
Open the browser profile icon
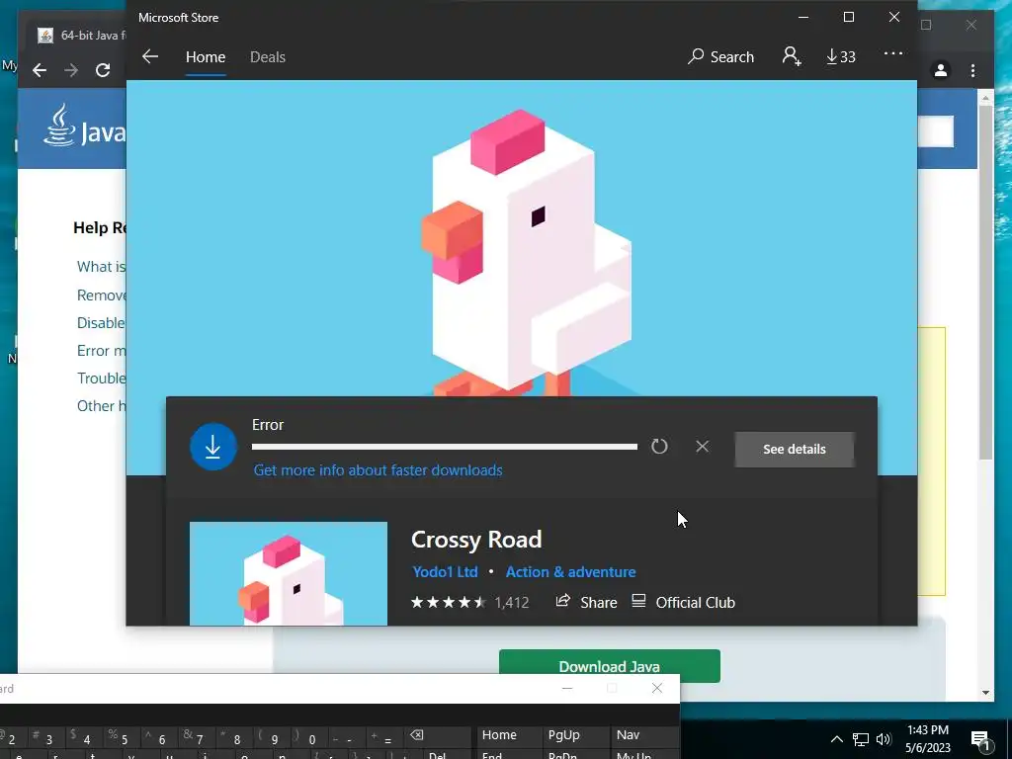click(941, 70)
